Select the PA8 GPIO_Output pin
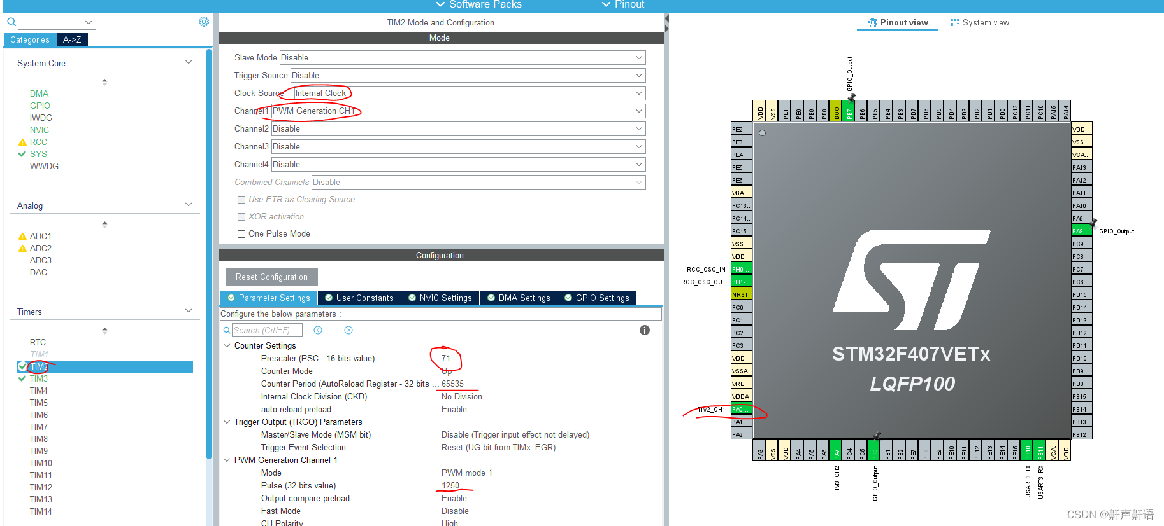 click(x=1081, y=231)
